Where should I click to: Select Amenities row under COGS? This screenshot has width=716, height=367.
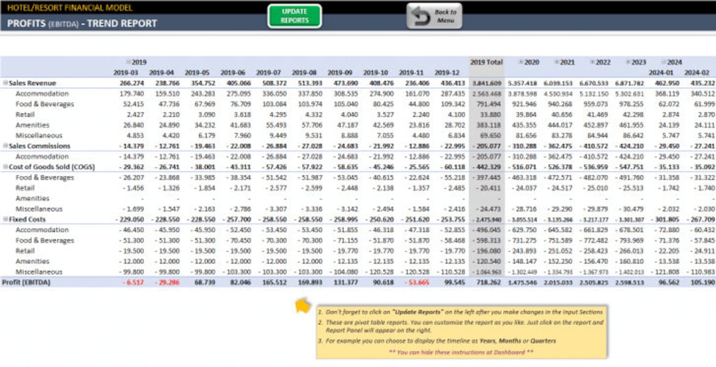point(33,198)
